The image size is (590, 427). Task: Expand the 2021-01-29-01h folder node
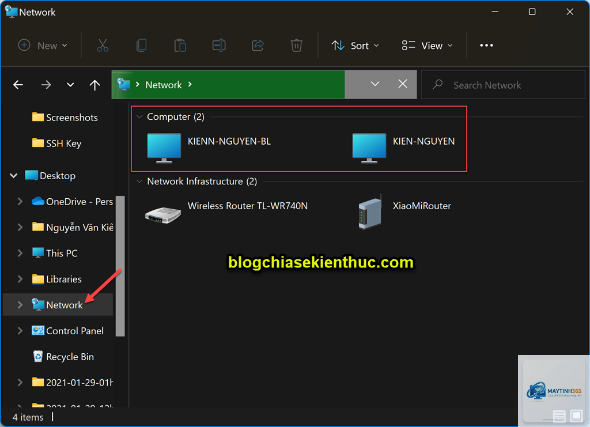pos(20,383)
